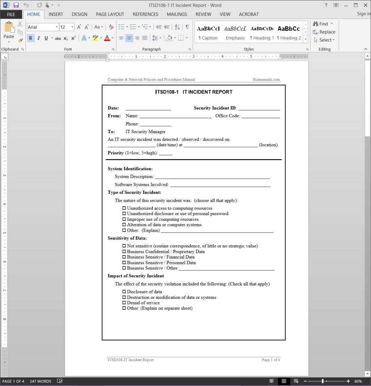Click the Sort A-to-Z icon
Viewport: 371px width, 386px height.
pos(177,27)
